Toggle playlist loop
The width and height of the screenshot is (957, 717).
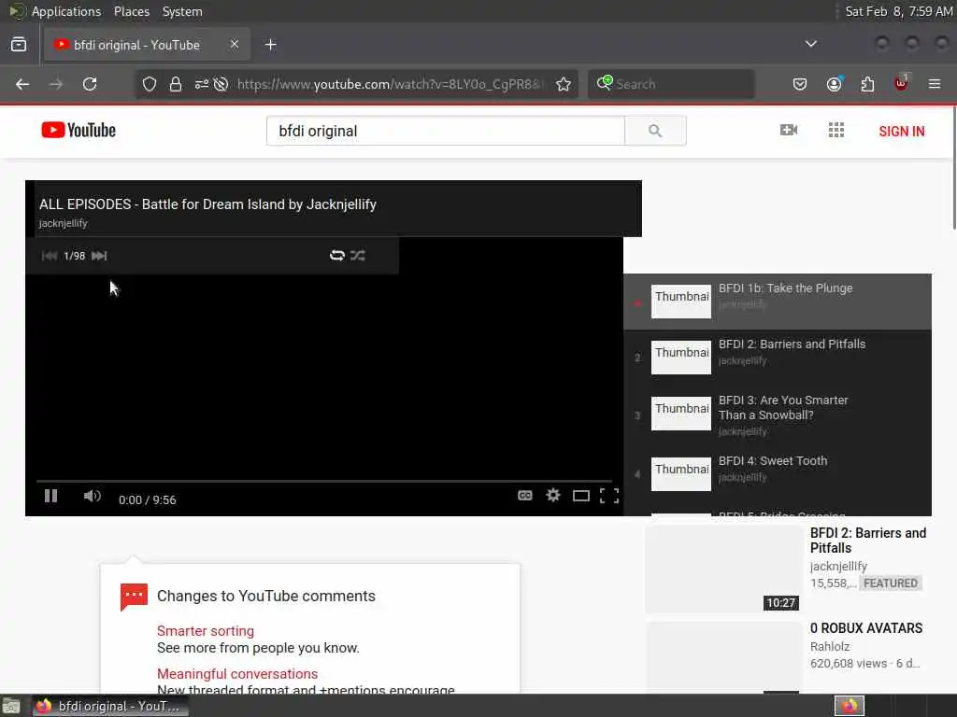point(336,256)
